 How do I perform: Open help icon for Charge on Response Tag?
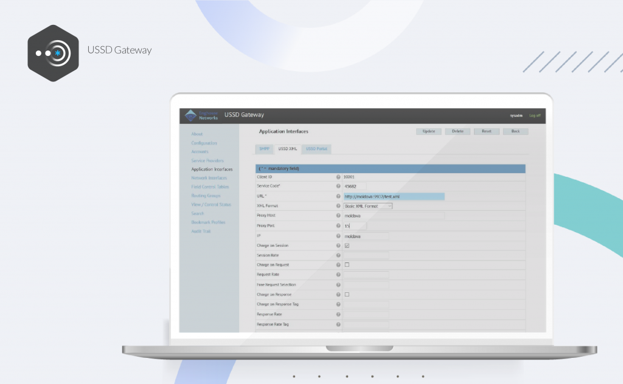pyautogui.click(x=338, y=304)
